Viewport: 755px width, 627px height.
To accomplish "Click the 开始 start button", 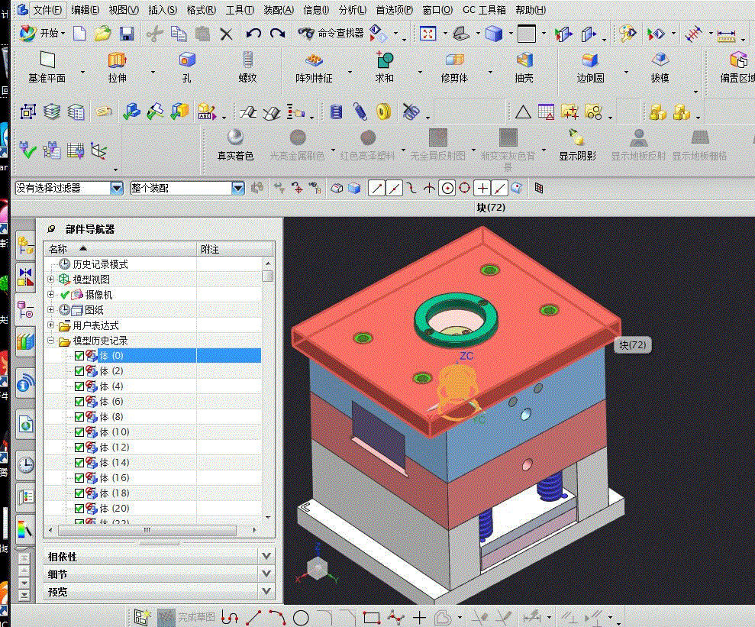I will pos(41,34).
